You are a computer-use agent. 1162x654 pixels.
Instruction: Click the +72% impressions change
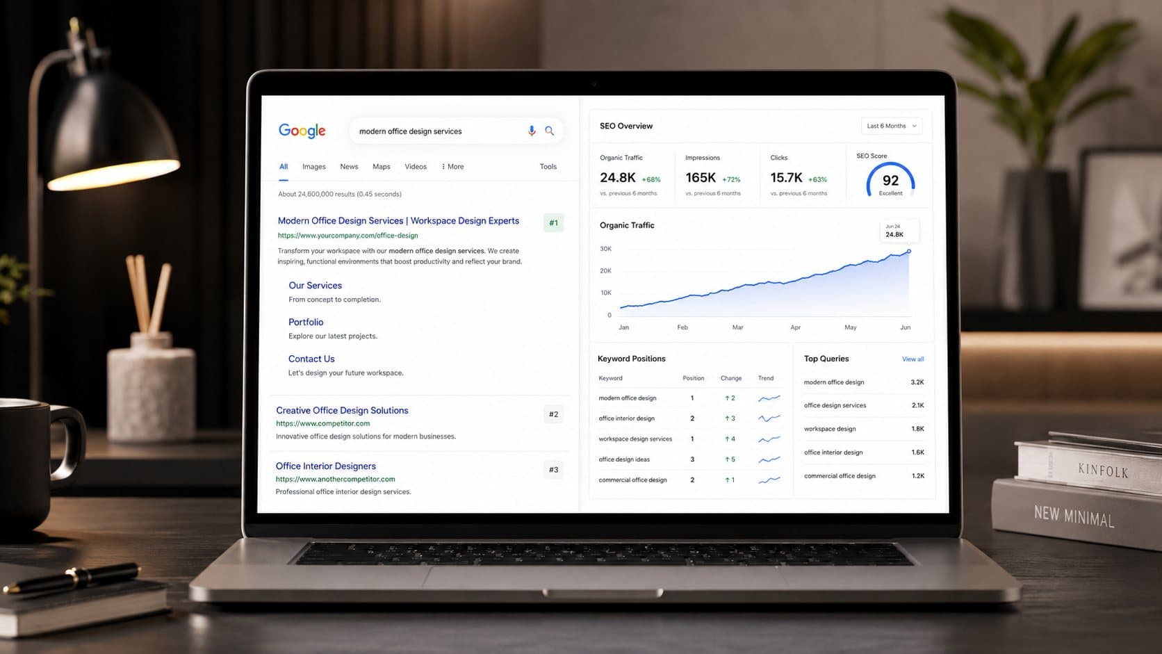pyautogui.click(x=731, y=179)
